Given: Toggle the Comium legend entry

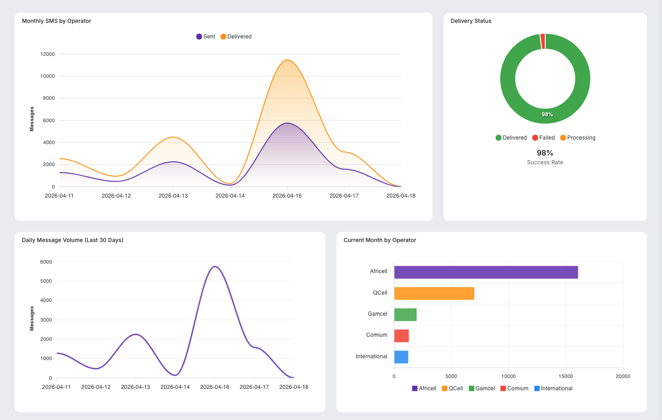Looking at the screenshot, I should tap(514, 388).
